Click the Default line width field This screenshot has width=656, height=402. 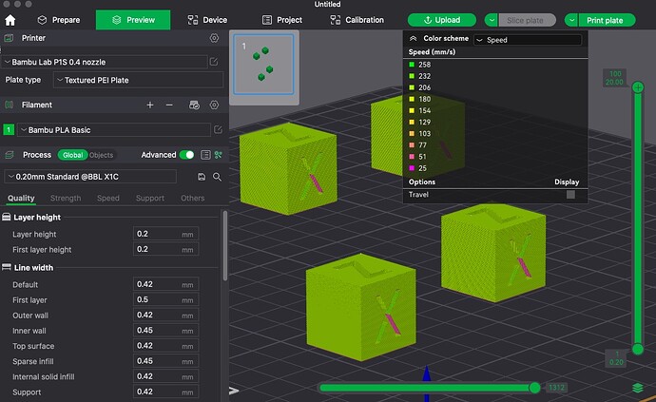tap(165, 284)
